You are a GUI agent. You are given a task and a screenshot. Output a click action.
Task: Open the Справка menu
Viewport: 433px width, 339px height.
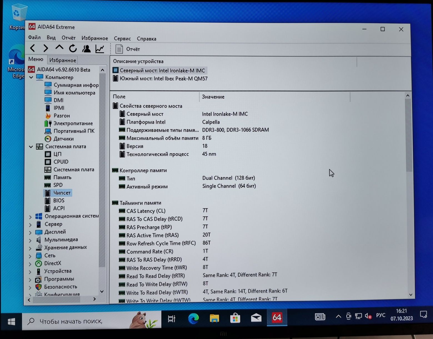coord(146,39)
